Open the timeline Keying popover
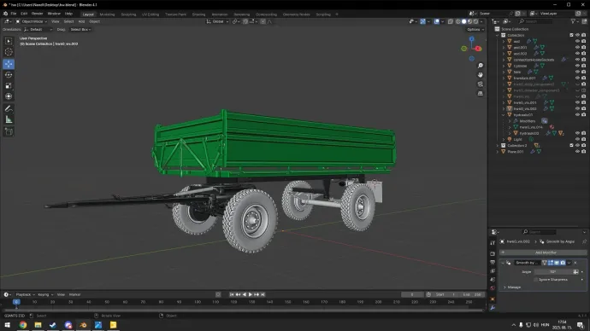This screenshot has height=331, width=590. 45,294
